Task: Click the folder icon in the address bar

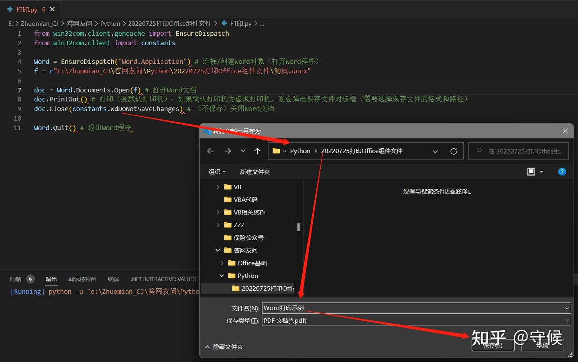Action: [x=276, y=151]
